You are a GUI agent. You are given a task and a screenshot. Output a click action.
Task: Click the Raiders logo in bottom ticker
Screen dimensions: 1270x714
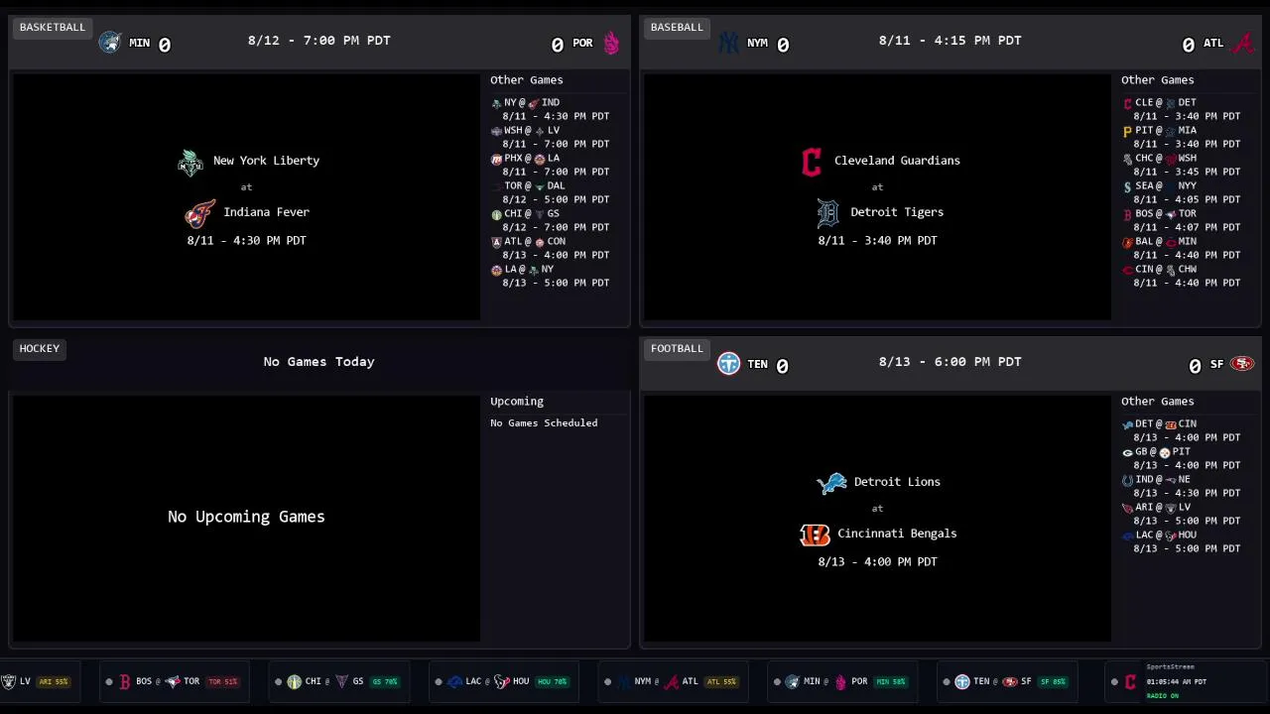pyautogui.click(x=8, y=681)
